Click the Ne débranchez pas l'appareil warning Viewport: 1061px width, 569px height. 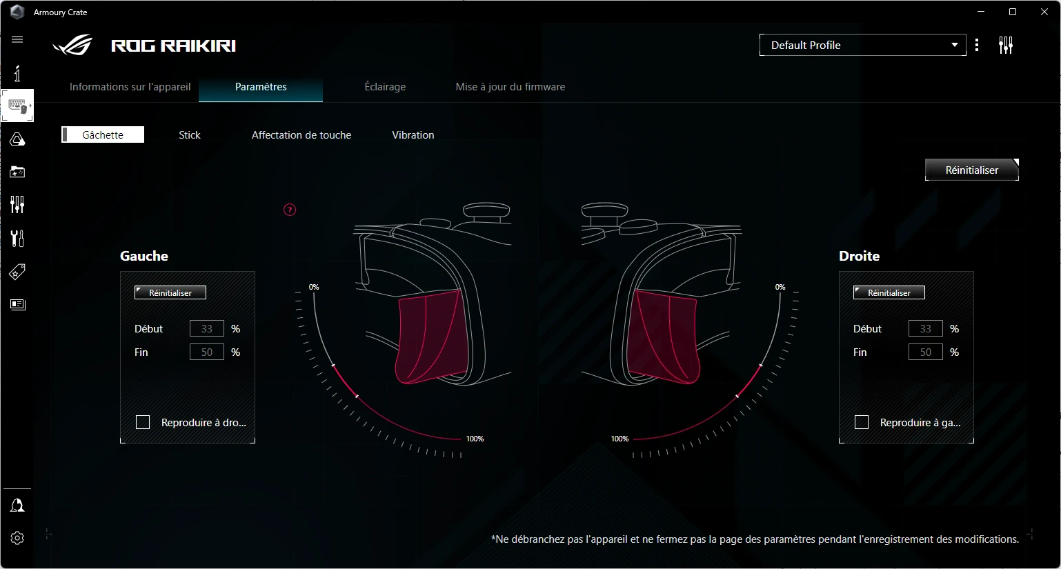pos(755,539)
